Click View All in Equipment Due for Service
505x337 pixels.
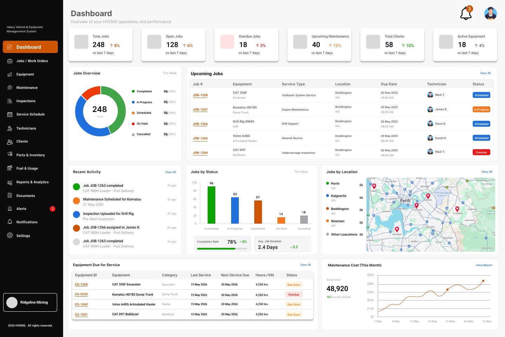coord(305,265)
